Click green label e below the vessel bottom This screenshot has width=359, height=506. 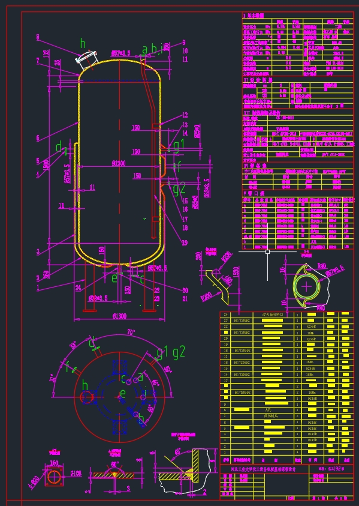tap(114, 278)
